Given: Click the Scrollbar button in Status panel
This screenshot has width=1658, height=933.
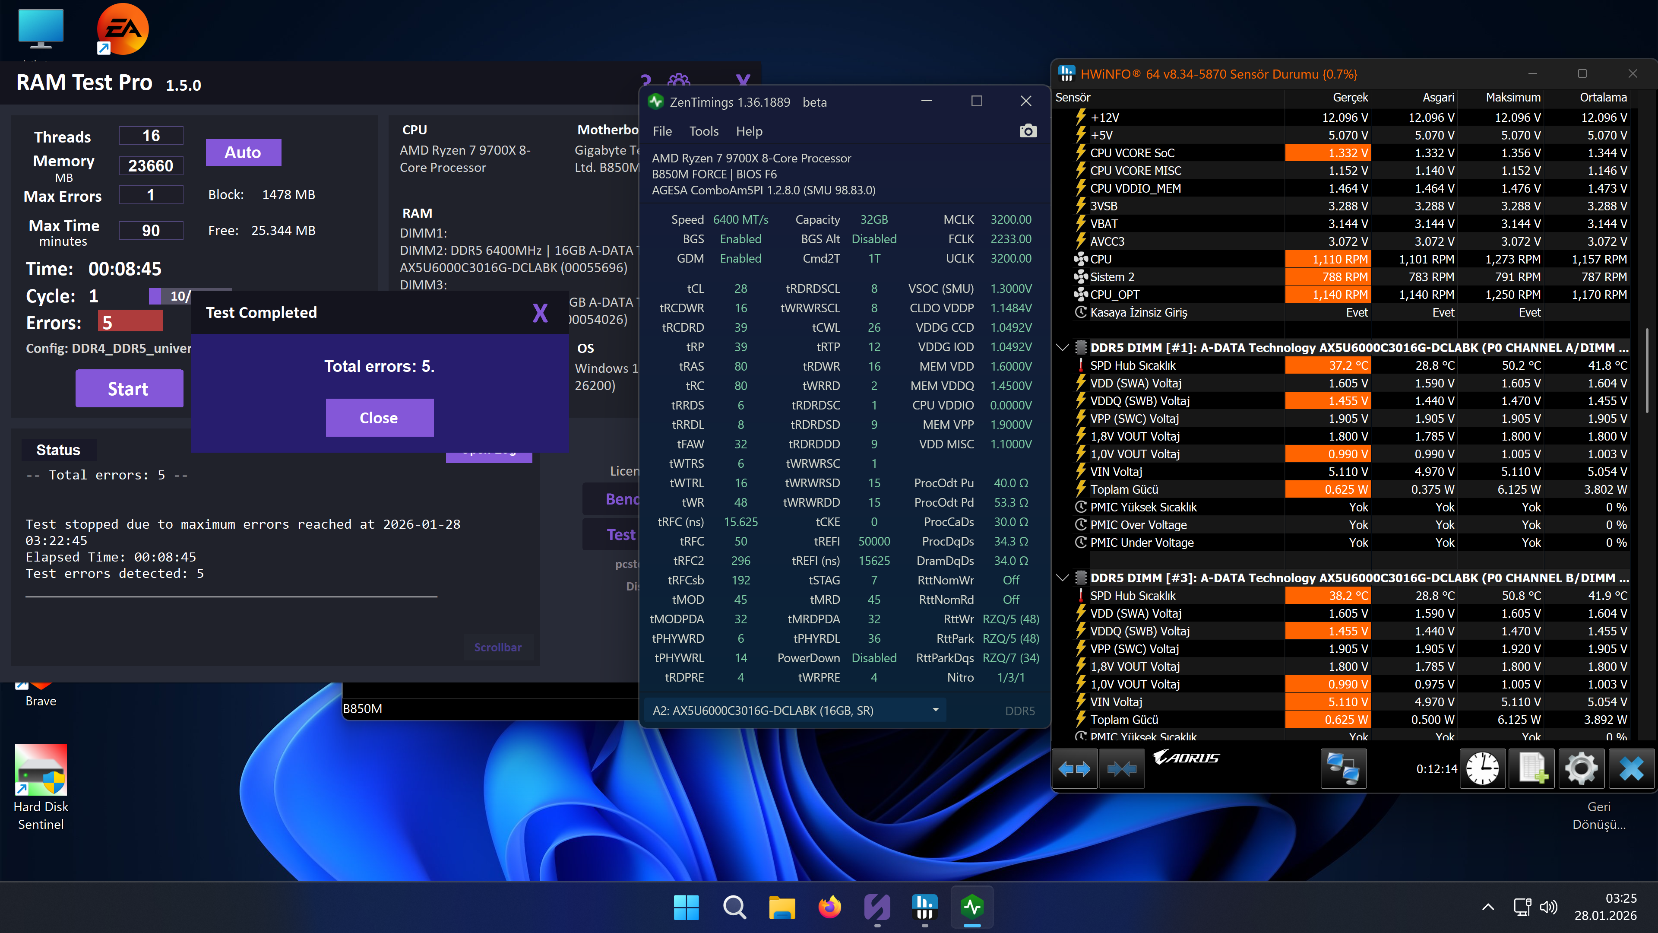Looking at the screenshot, I should click(x=498, y=647).
